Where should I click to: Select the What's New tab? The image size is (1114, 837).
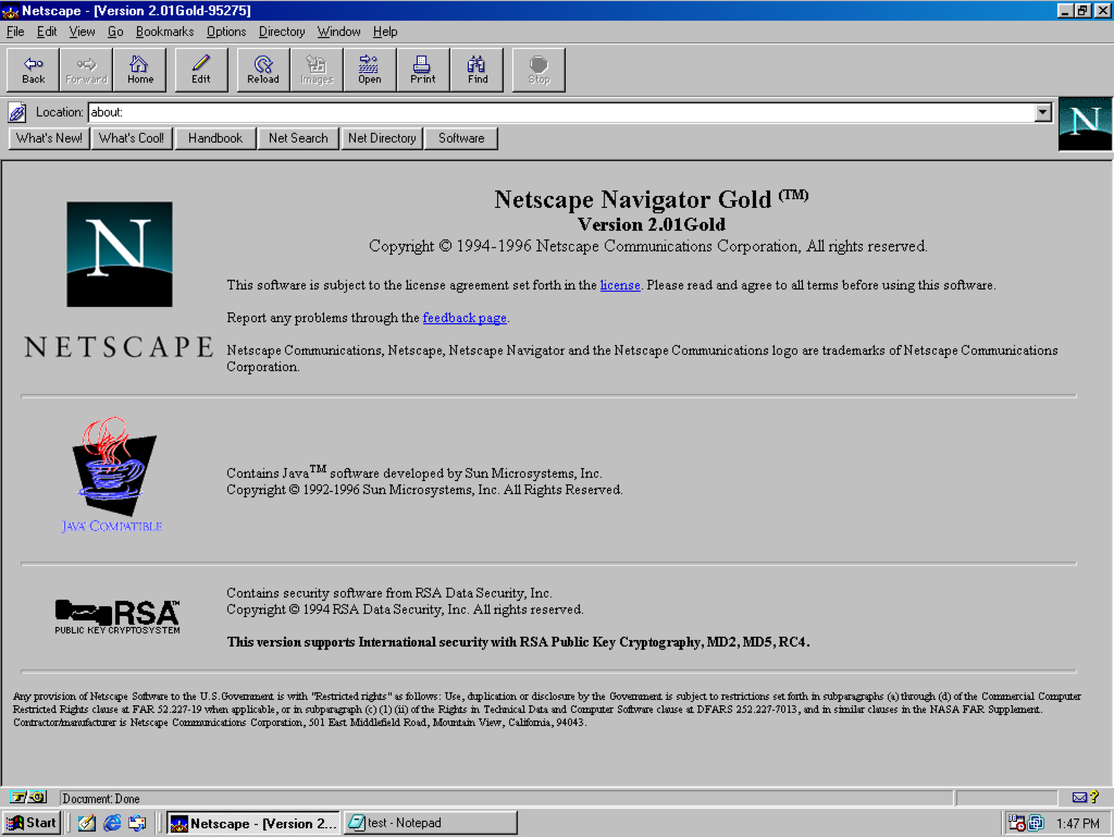pyautogui.click(x=48, y=138)
